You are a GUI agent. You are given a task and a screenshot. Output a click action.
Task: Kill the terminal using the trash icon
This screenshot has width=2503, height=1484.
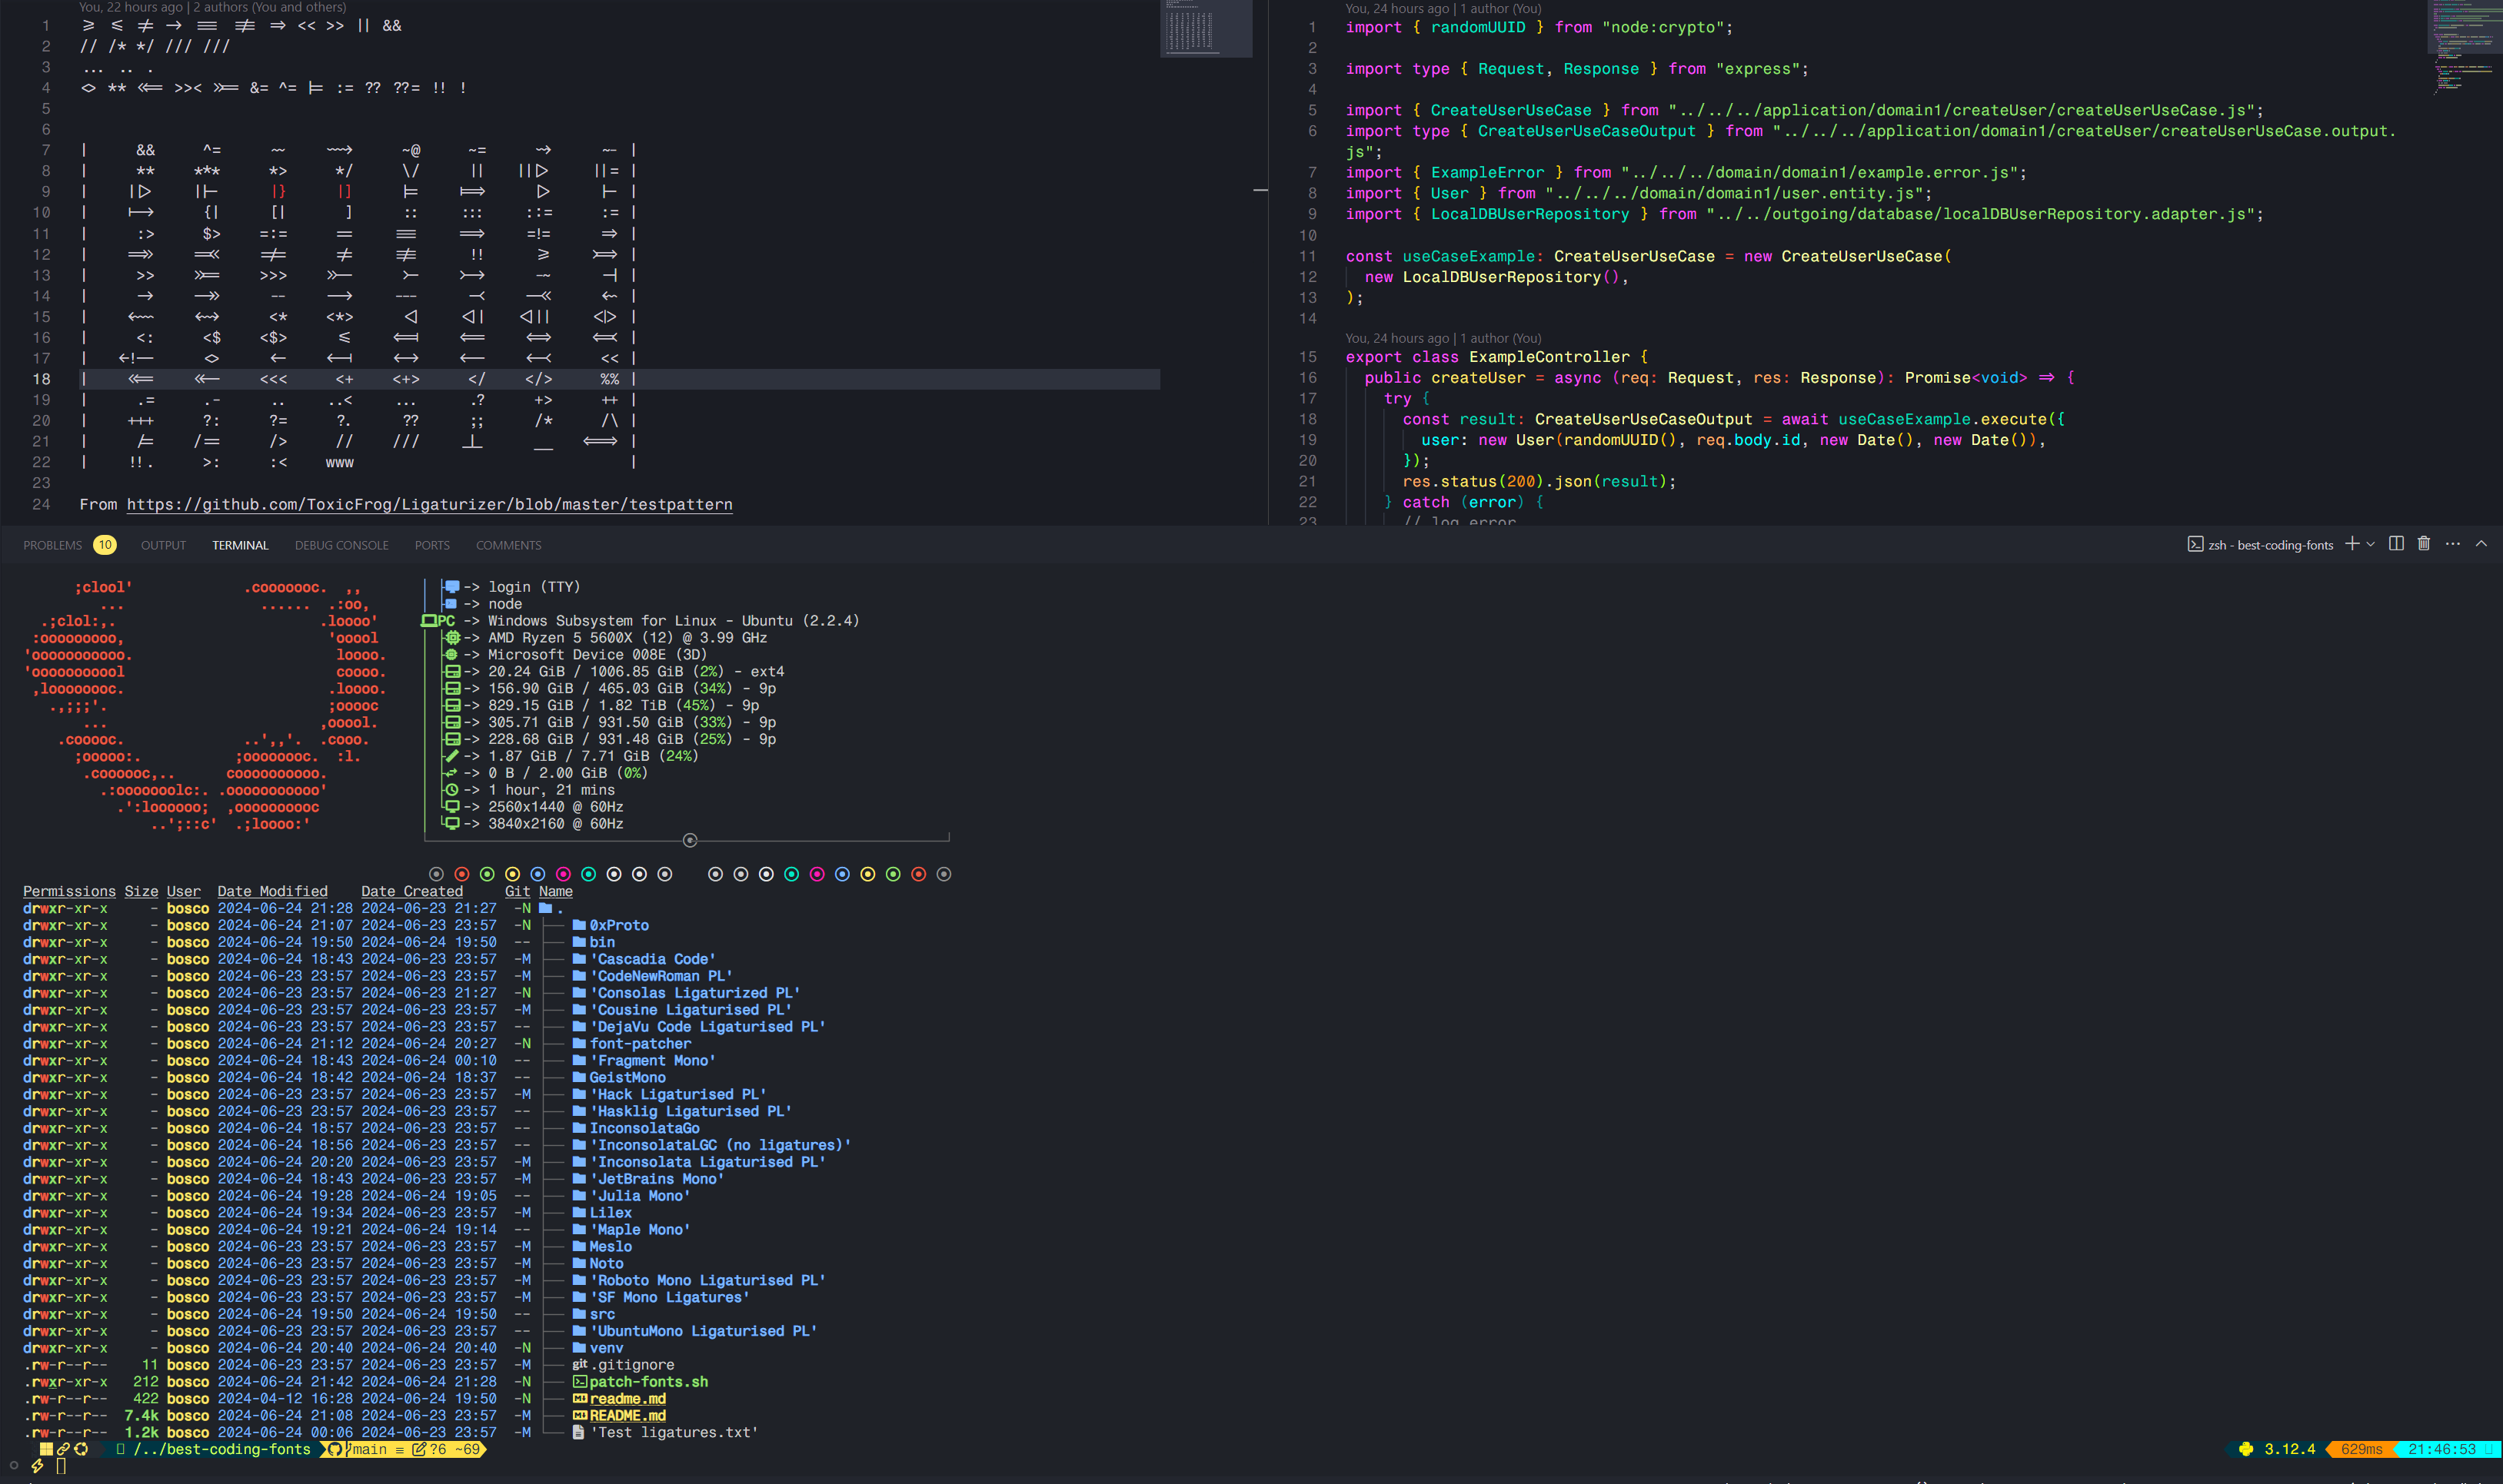pos(2424,544)
